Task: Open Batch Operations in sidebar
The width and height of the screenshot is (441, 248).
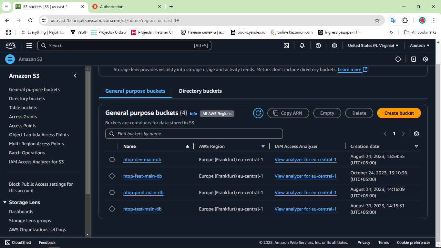Action: pyautogui.click(x=27, y=153)
